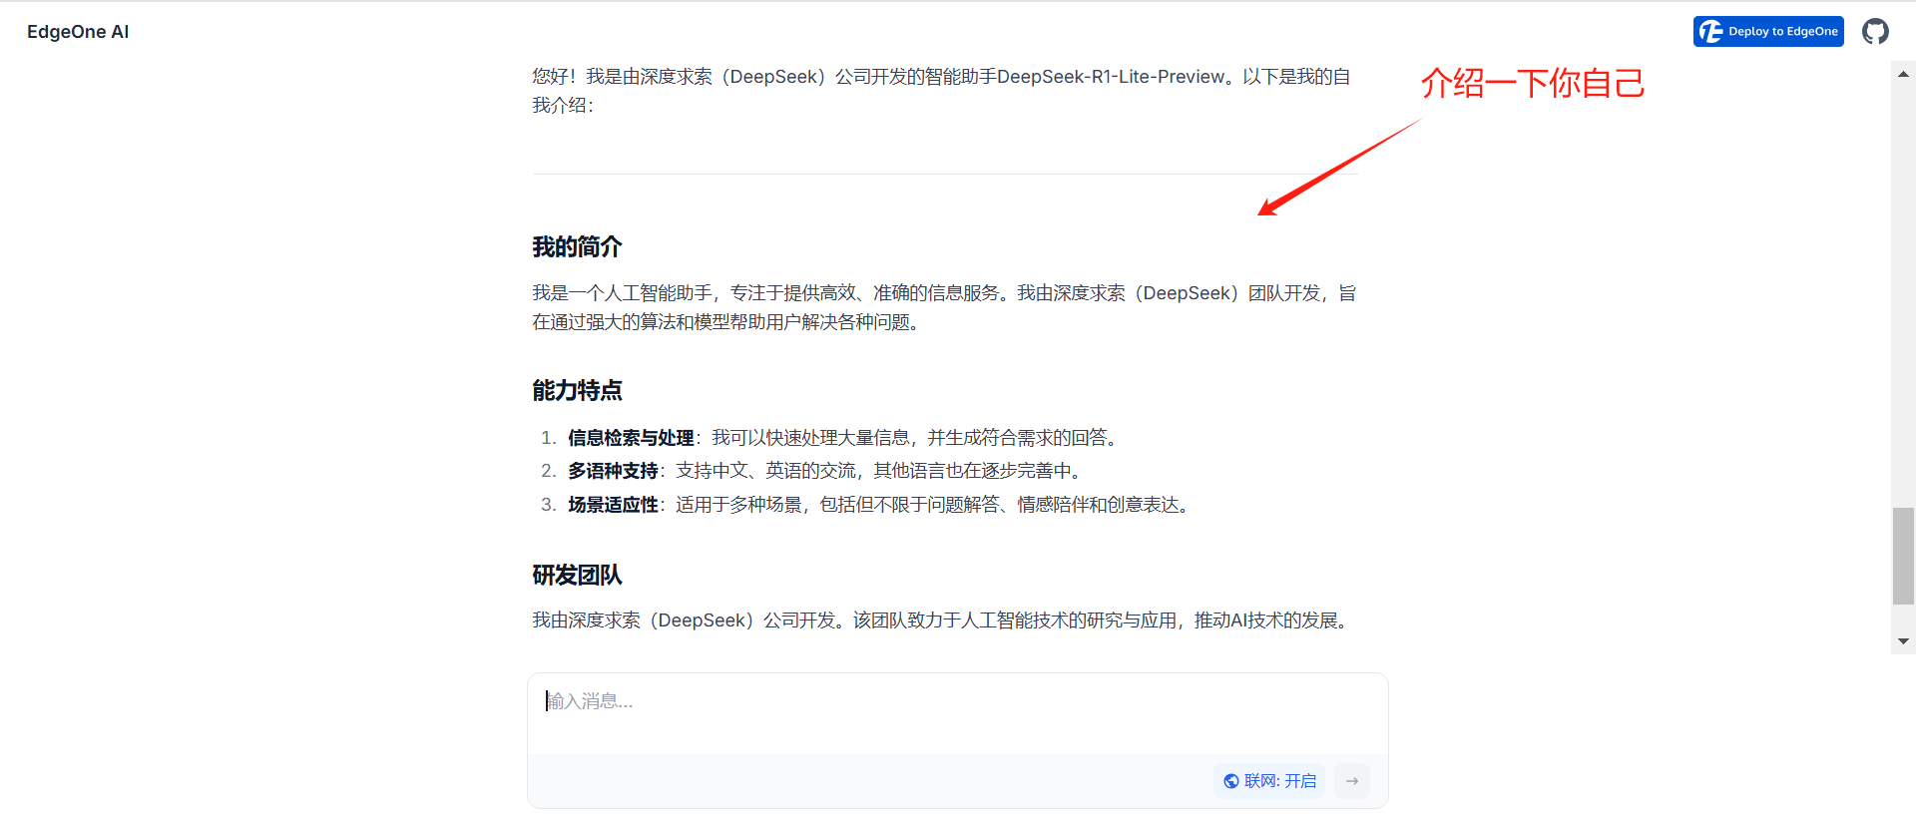The image size is (1916, 824).
Task: Click the EdgeOne AI title
Action: coord(78,32)
